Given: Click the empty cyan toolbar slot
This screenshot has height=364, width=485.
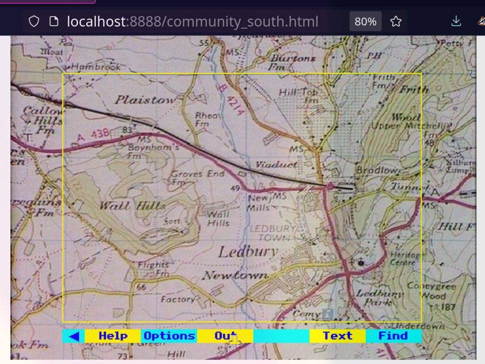Looking at the screenshot, I should (282, 336).
